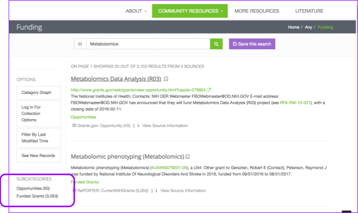The width and height of the screenshot is (358, 213).
Task: Click the SUBCATEGORIES heading
Action: [x=34, y=179]
